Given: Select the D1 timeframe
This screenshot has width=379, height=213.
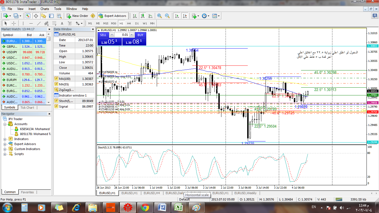Looking at the screenshot, I should click(137, 23).
